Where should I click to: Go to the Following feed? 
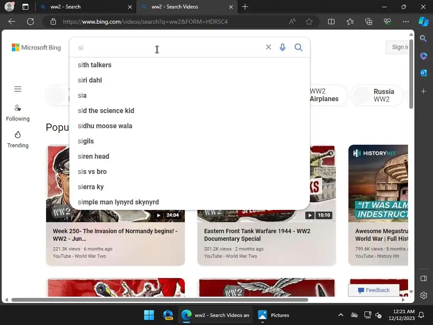click(18, 113)
